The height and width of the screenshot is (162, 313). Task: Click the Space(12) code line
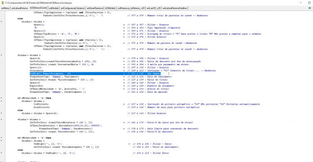click(36, 68)
